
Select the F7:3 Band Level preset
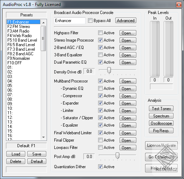tap(23, 49)
